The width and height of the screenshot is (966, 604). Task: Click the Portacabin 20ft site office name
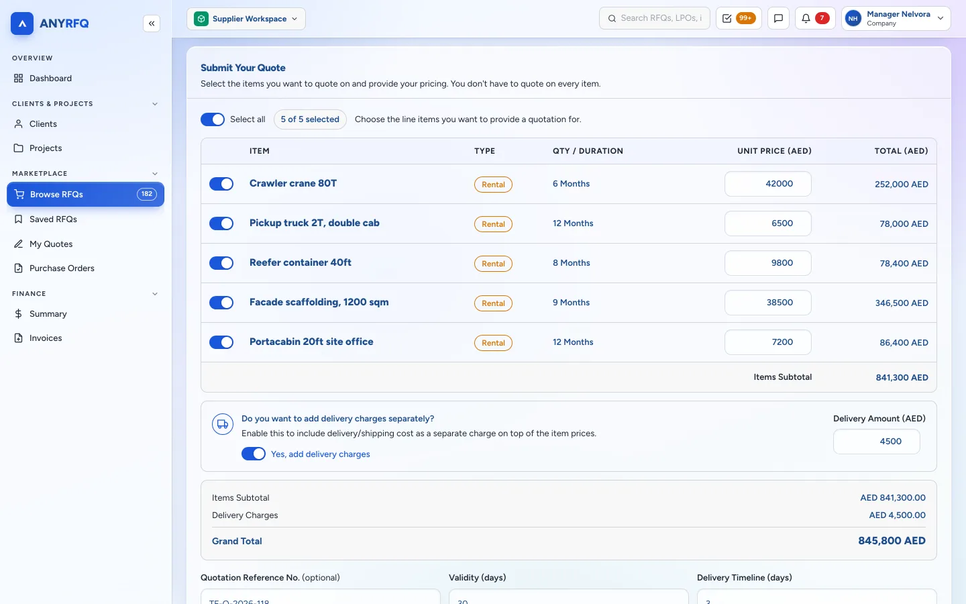tap(311, 342)
